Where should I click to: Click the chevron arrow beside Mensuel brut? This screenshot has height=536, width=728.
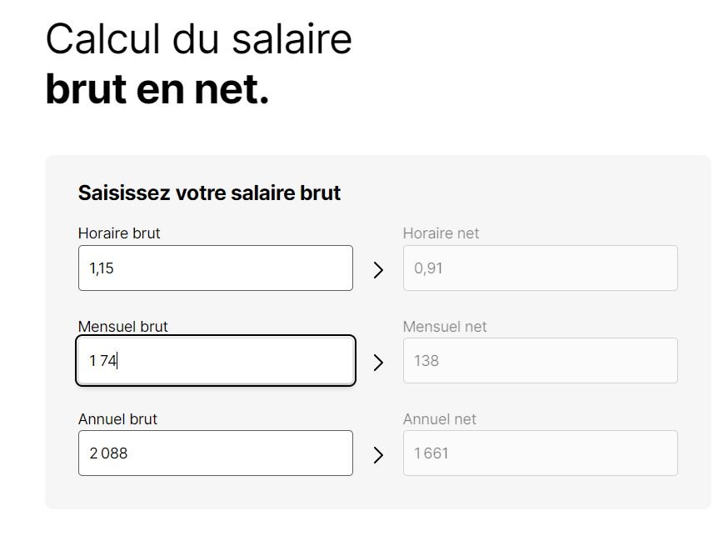tap(379, 361)
